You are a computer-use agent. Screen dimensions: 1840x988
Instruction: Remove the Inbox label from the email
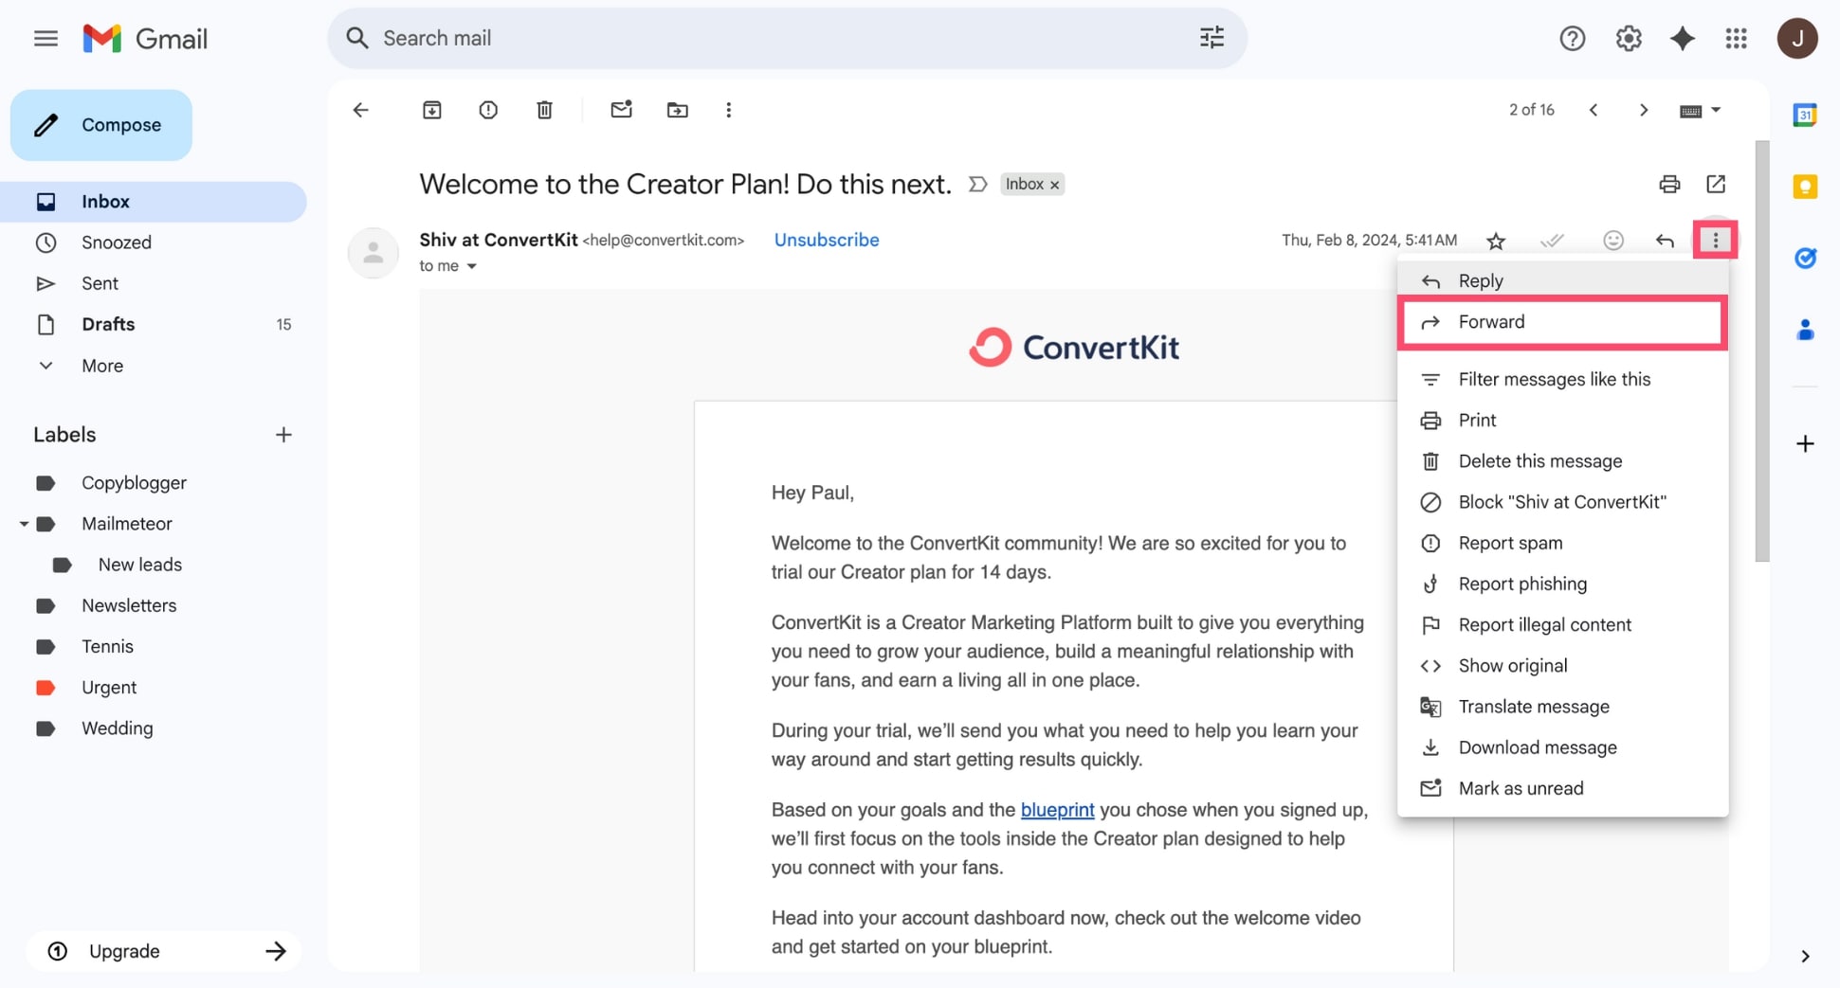(x=1054, y=184)
